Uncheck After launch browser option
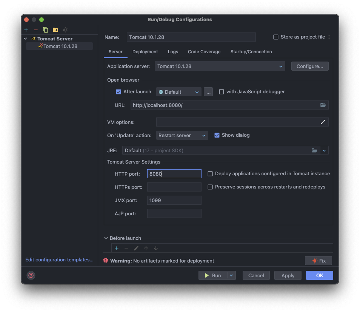 click(x=118, y=92)
